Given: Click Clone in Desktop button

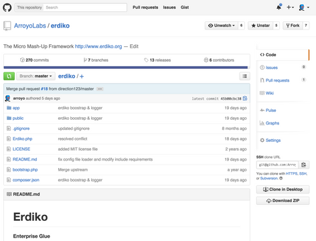Looking at the screenshot, I should [x=283, y=189].
